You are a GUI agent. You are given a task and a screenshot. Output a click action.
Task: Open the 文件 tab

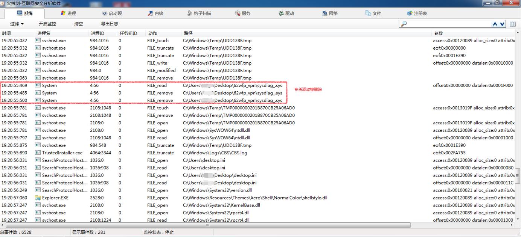pos(373,13)
